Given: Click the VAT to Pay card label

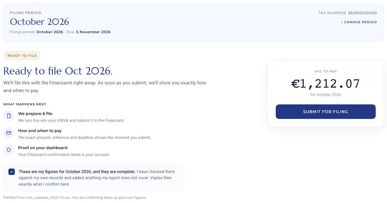Looking at the screenshot, I should [x=325, y=72].
